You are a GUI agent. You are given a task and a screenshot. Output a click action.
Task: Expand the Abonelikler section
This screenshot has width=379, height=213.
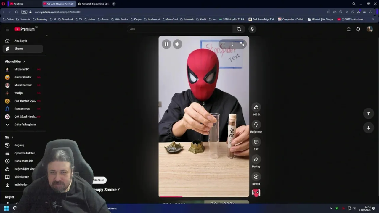[x=15, y=62]
